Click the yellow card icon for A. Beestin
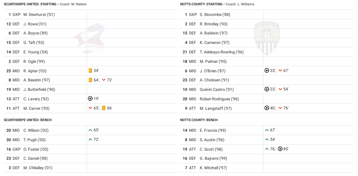The width and height of the screenshot is (358, 176). (90, 80)
